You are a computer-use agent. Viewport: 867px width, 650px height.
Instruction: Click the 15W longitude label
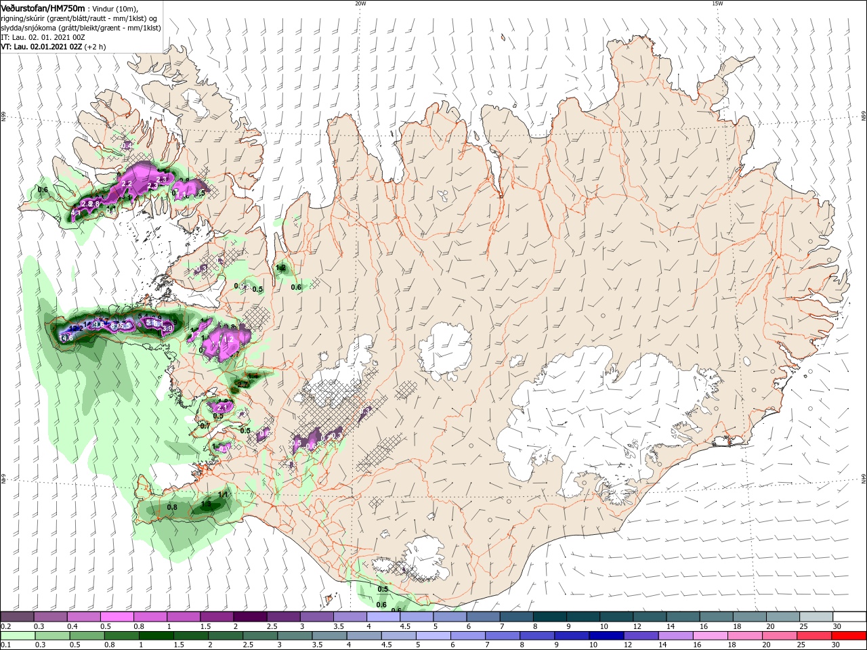(x=717, y=3)
